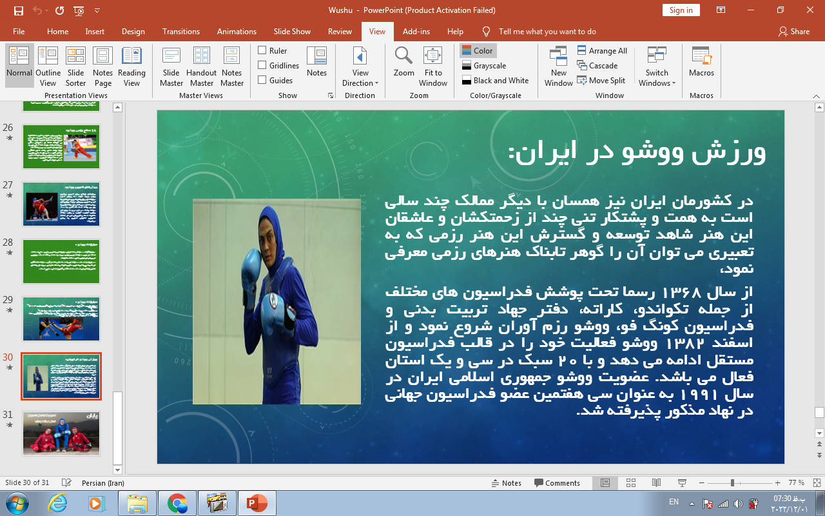The image size is (825, 516).
Task: Enable the Ruler checkbox
Action: coord(262,50)
